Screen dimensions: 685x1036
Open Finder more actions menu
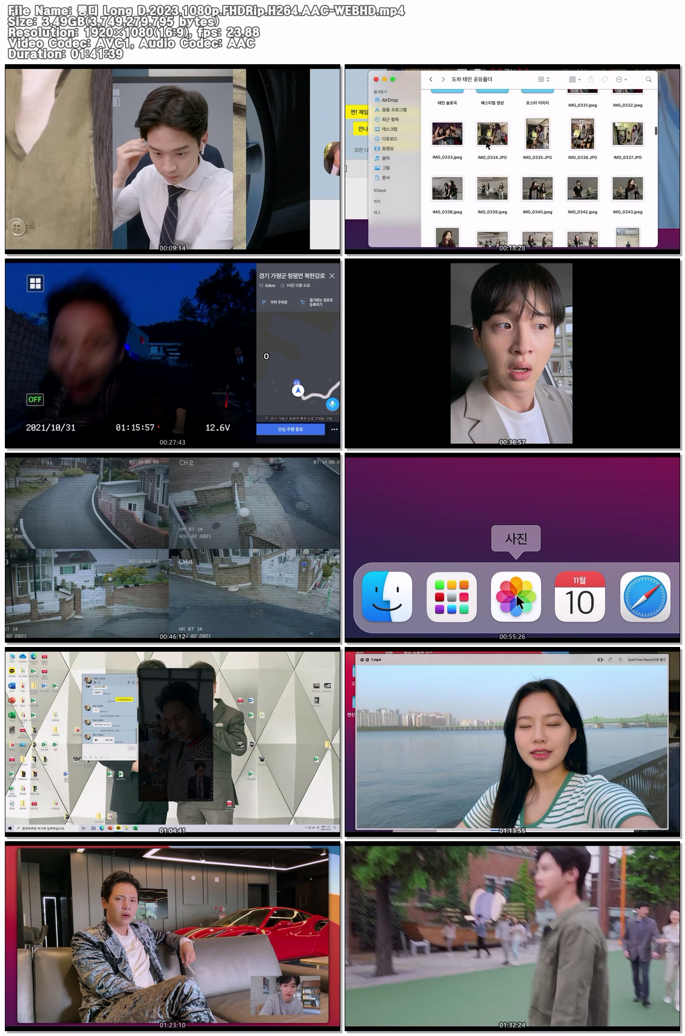tap(621, 79)
